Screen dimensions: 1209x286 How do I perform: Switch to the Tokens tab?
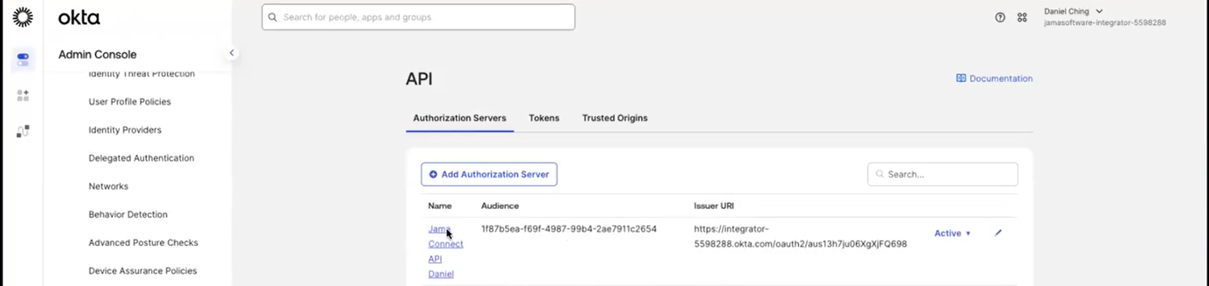(544, 118)
